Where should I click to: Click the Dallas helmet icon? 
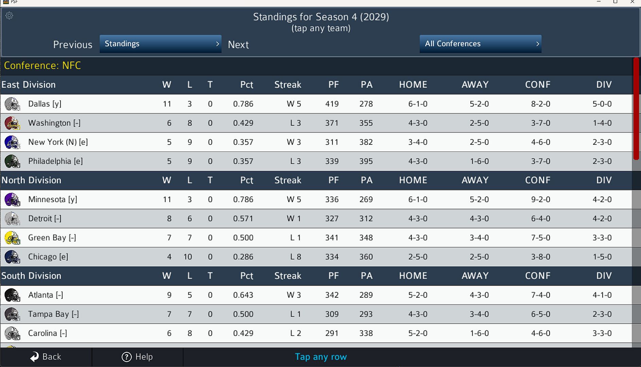point(12,104)
